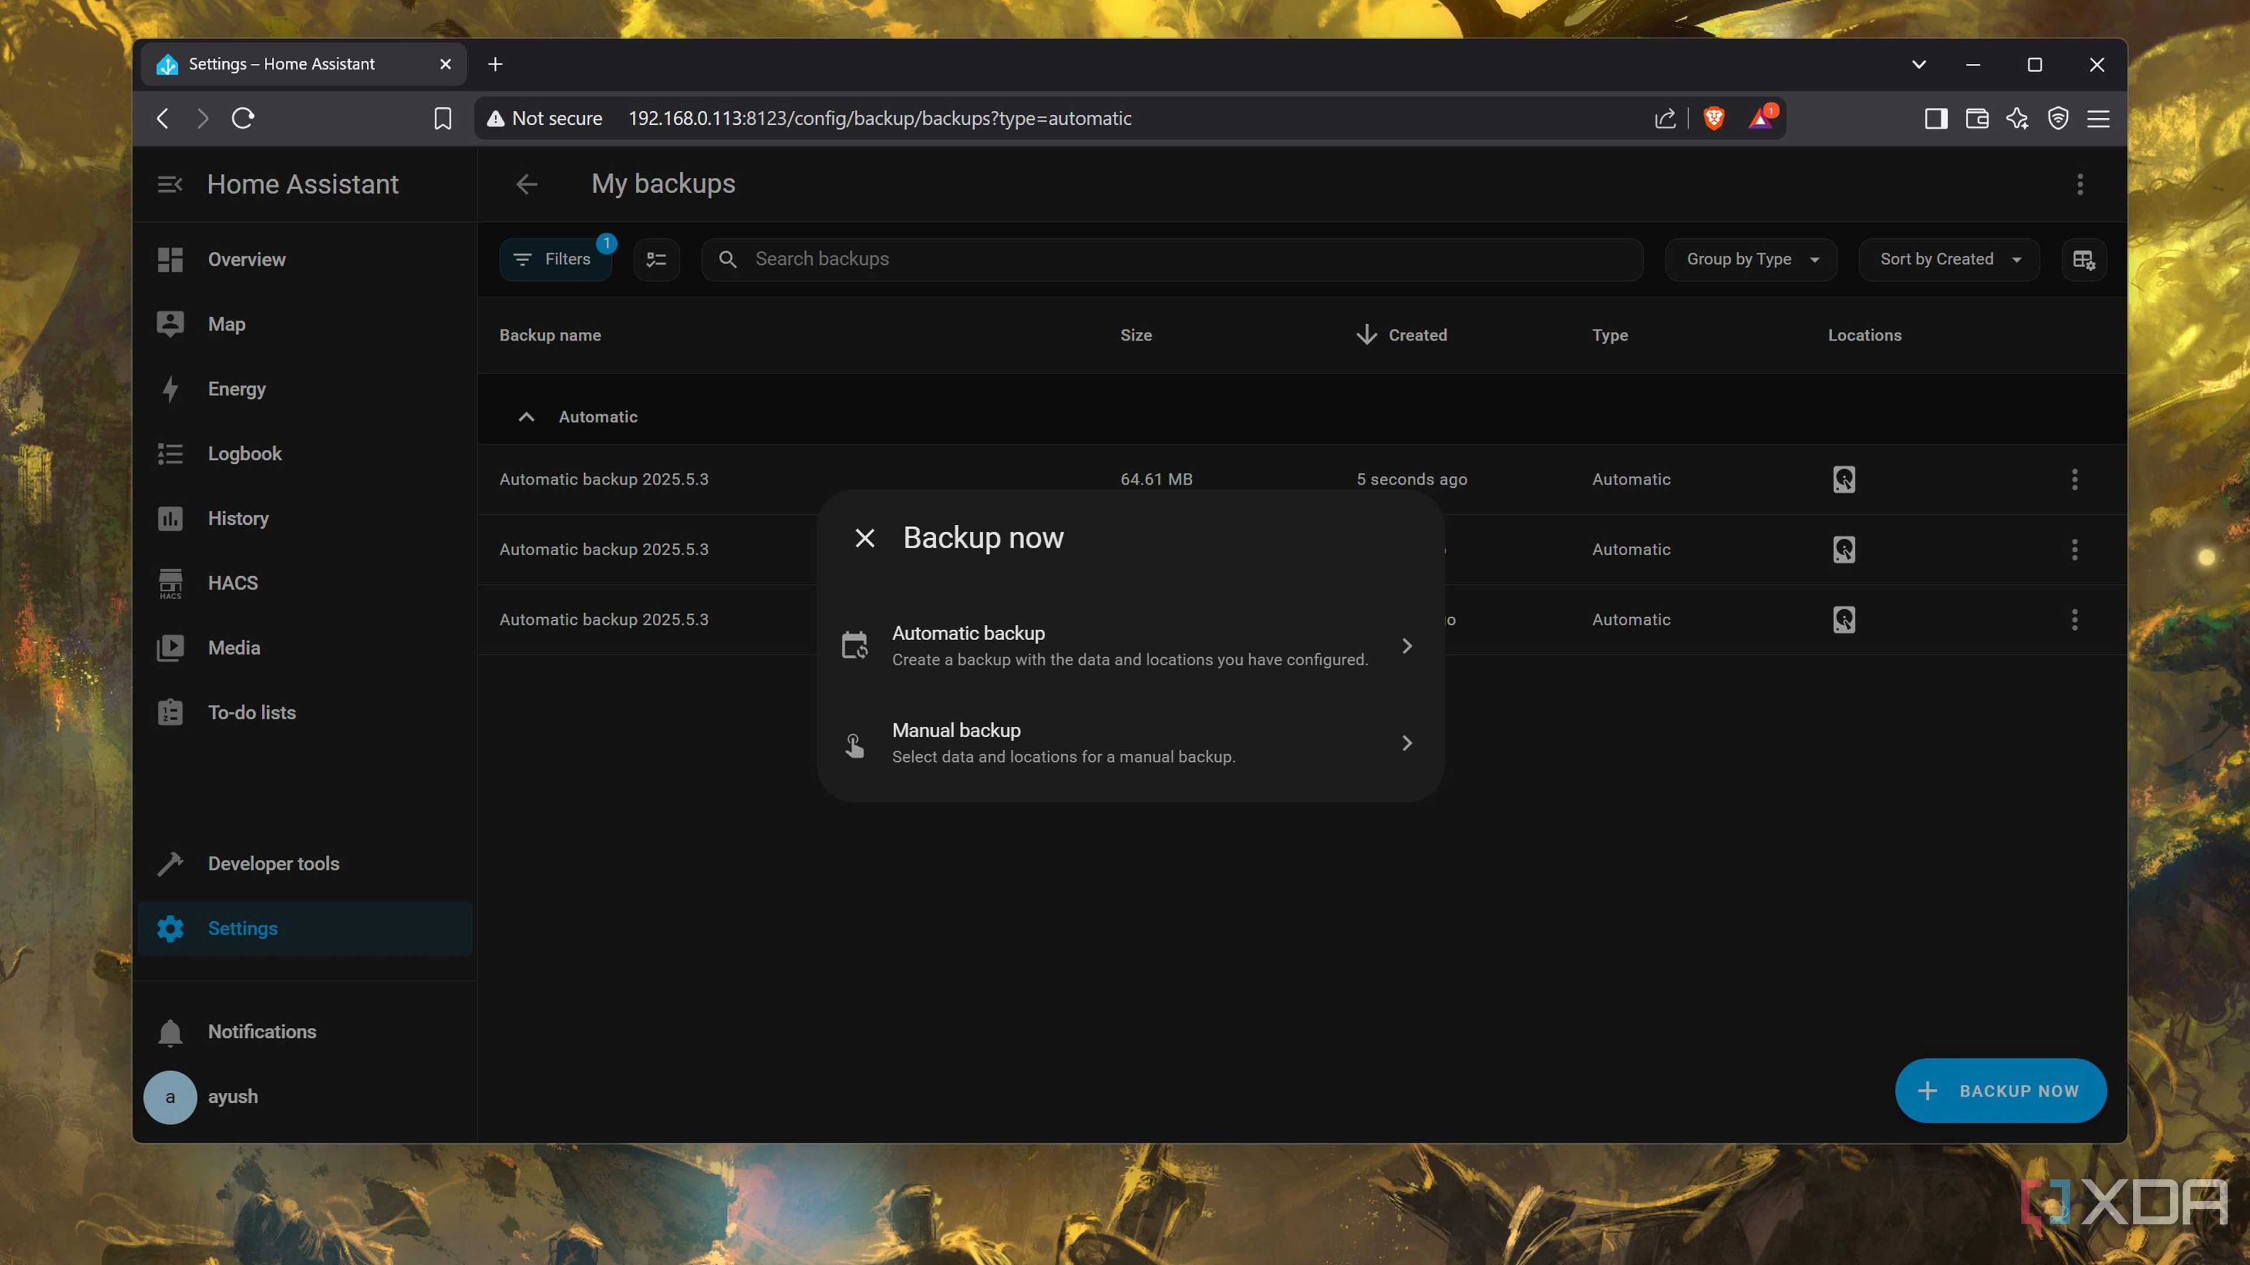
Task: Open the Group by Type dropdown
Action: click(1750, 259)
